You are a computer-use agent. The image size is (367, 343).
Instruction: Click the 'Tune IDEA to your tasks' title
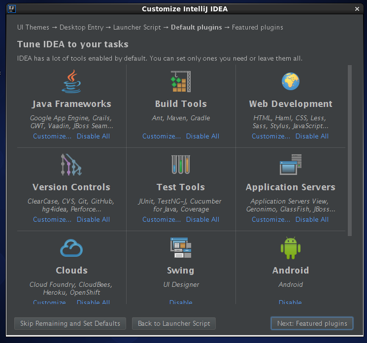coord(73,44)
